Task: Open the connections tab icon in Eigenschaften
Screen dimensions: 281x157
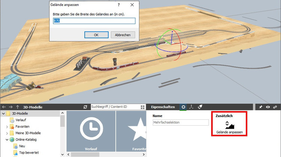Action: pos(191,107)
